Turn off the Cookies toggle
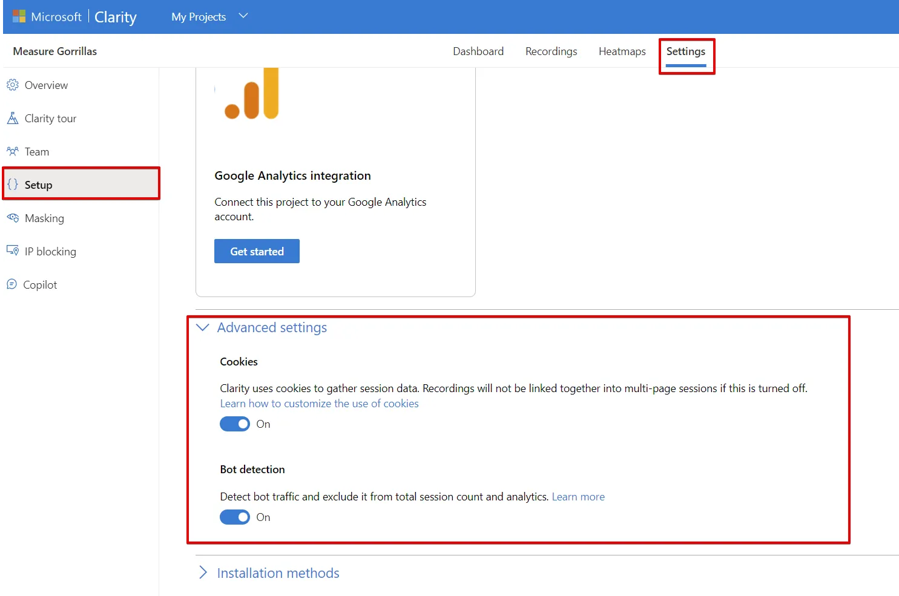 235,424
